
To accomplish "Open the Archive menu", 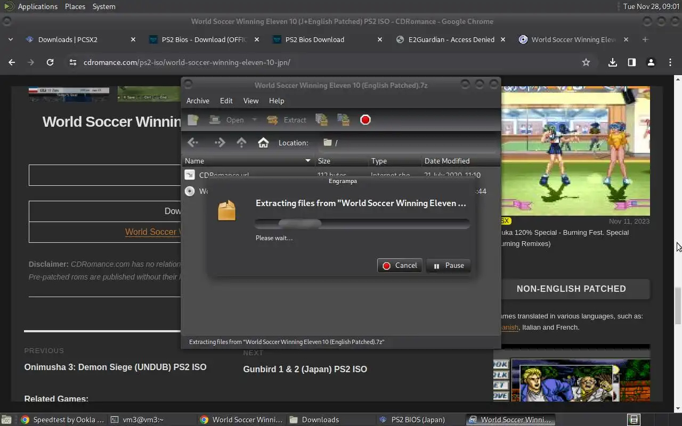I will (x=198, y=101).
